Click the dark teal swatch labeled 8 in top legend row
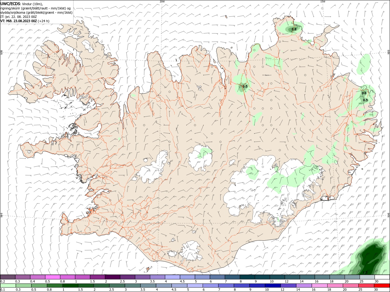The image size is (390, 292). [x=247, y=277]
